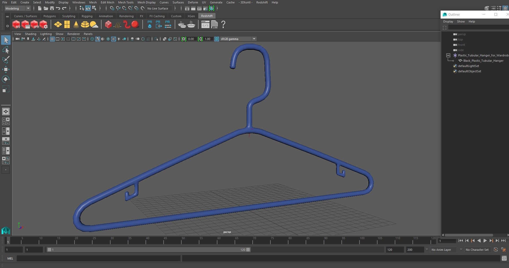Activate the Move tool
The image size is (509, 268).
pos(6,69)
